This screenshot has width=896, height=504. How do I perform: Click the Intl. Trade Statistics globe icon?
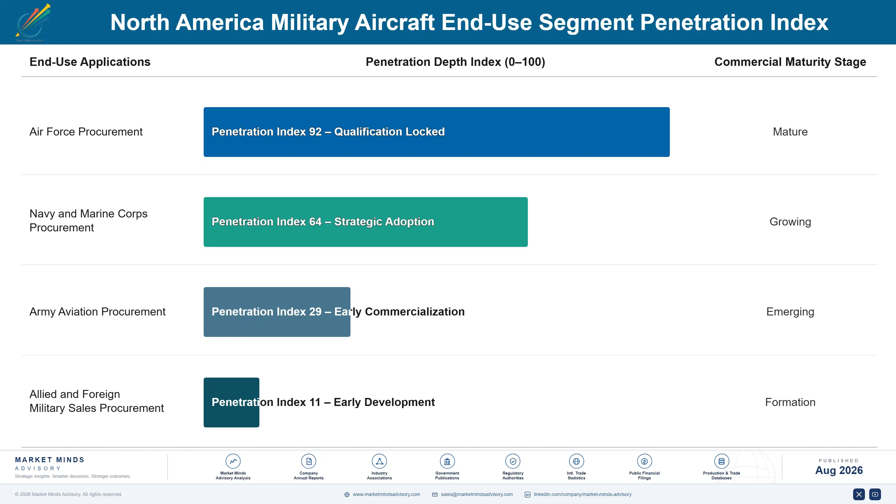tap(576, 461)
